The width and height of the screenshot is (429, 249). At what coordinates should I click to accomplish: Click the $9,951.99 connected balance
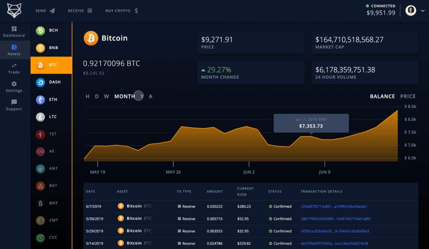click(381, 13)
